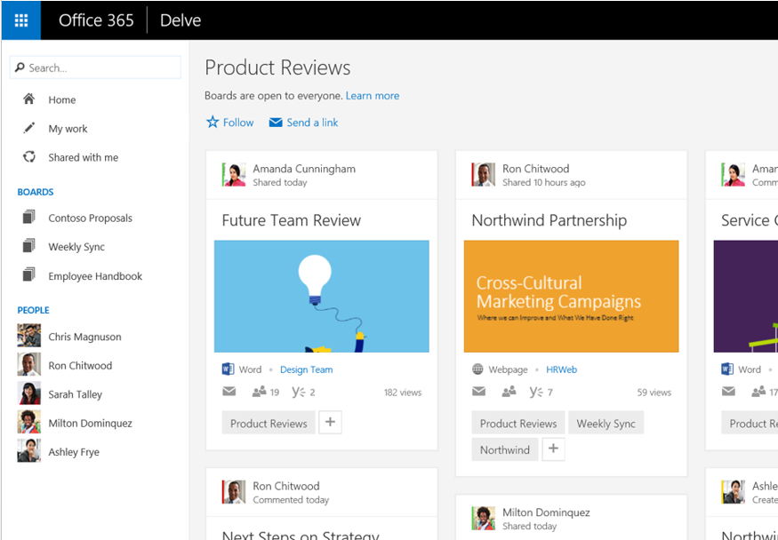Click plus to add a board tag
The image size is (778, 540).
coord(330,423)
